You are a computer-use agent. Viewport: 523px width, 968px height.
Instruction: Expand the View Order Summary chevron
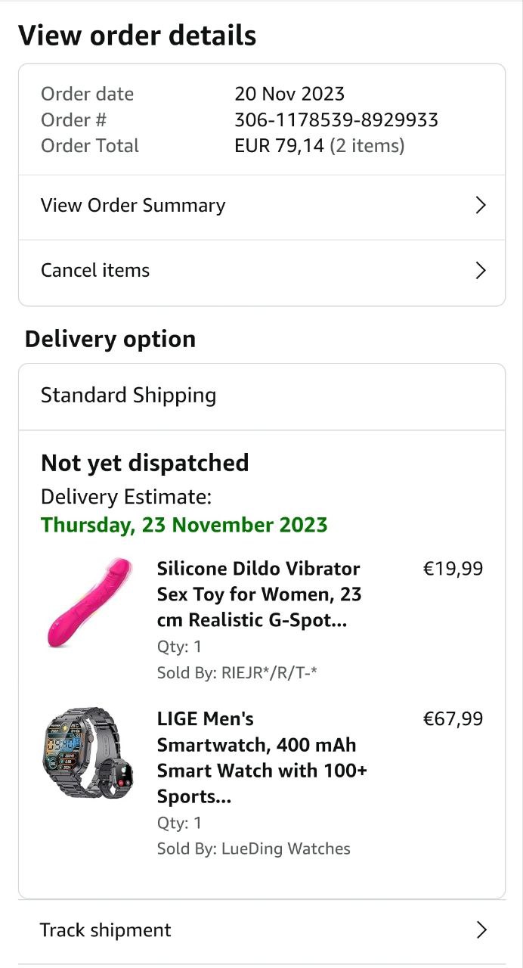[480, 206]
